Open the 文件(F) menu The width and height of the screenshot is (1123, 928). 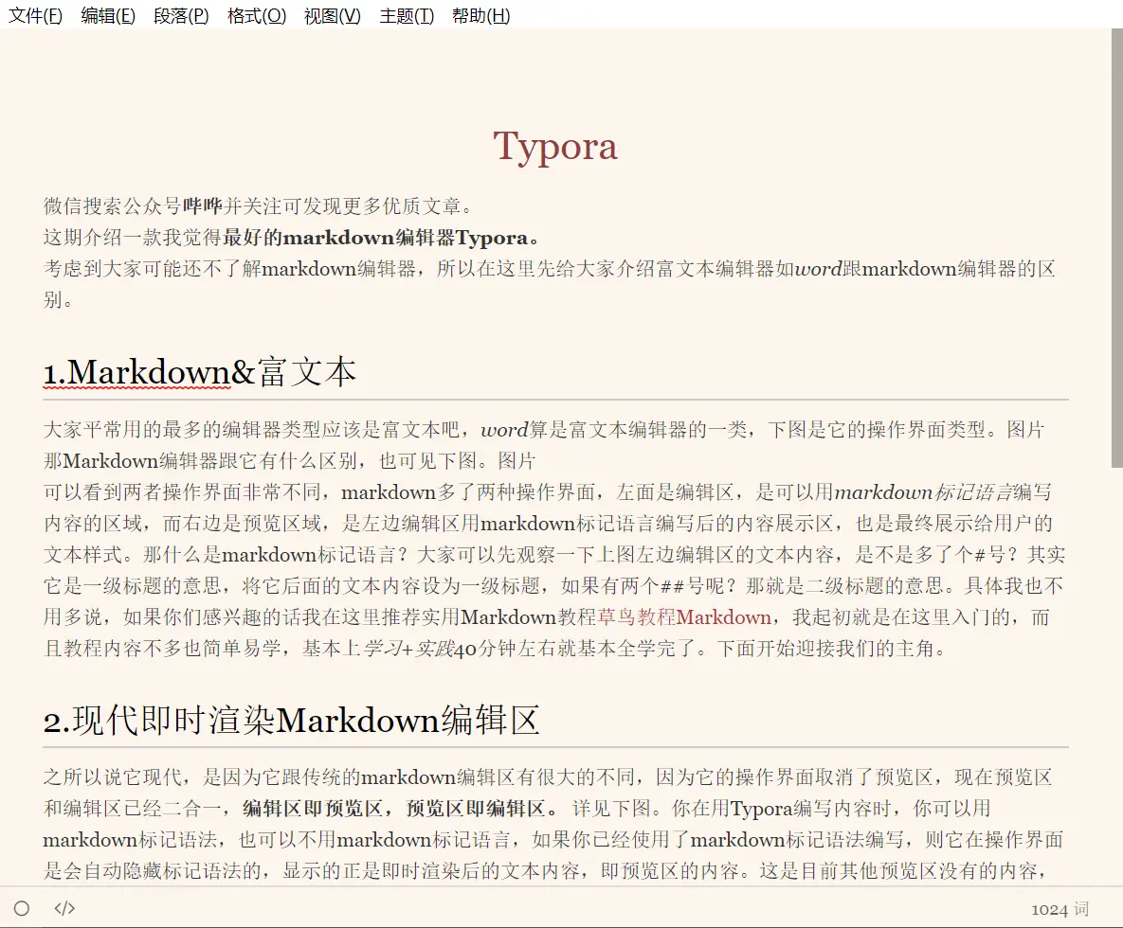[x=35, y=15]
